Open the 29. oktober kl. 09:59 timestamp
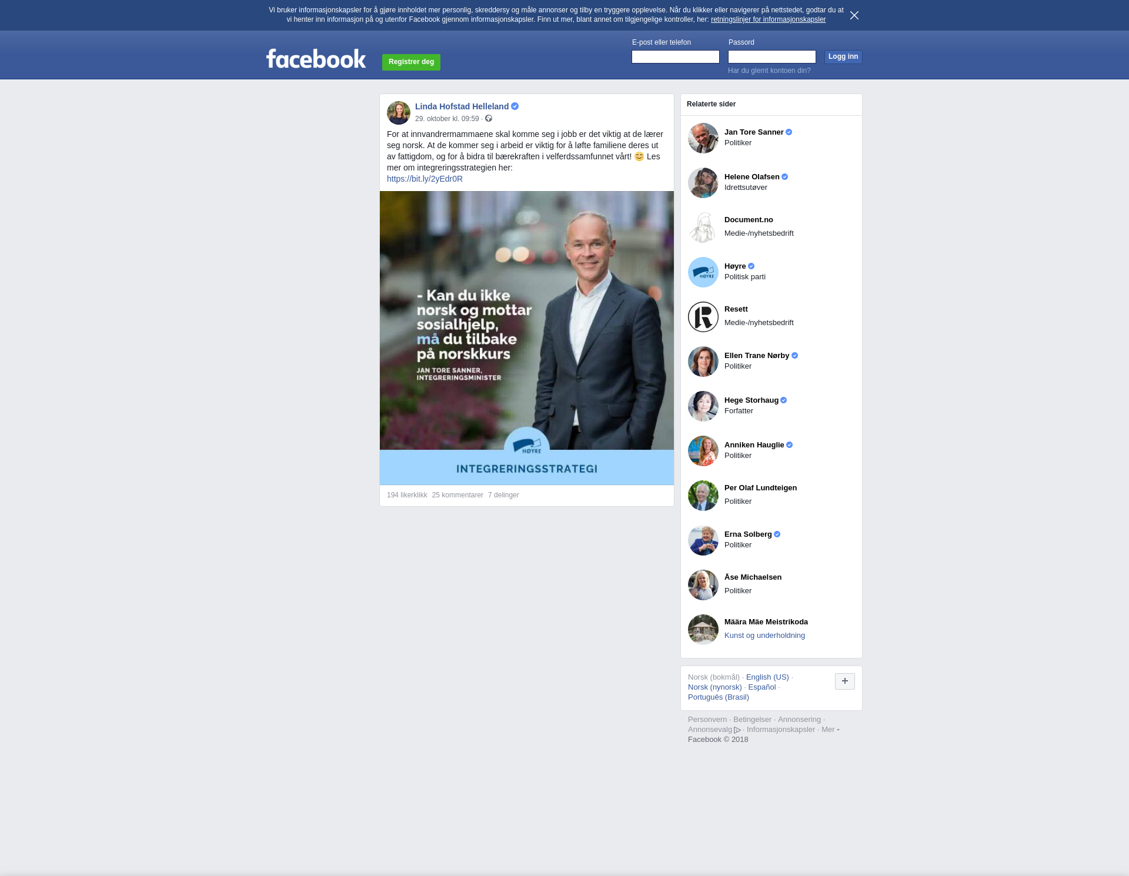Image resolution: width=1129 pixels, height=876 pixels. click(447, 119)
